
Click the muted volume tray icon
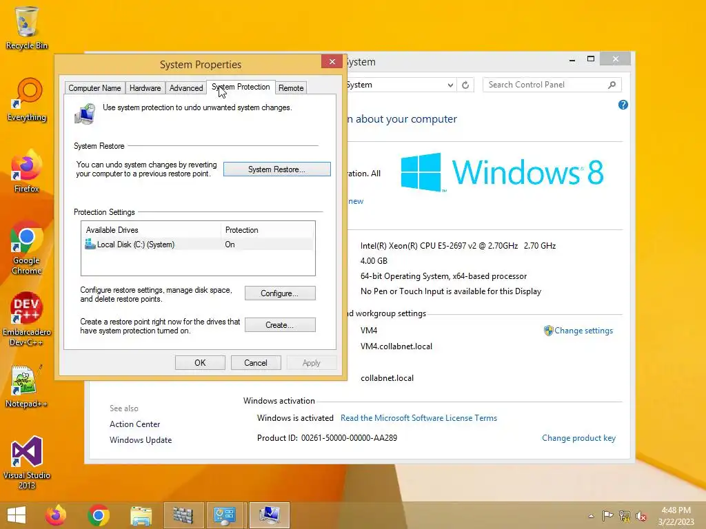point(641,516)
